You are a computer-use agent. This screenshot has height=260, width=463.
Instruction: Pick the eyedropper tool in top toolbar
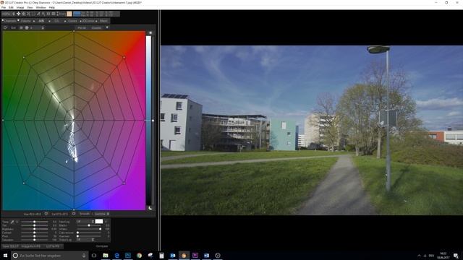pyautogui.click(x=38, y=14)
